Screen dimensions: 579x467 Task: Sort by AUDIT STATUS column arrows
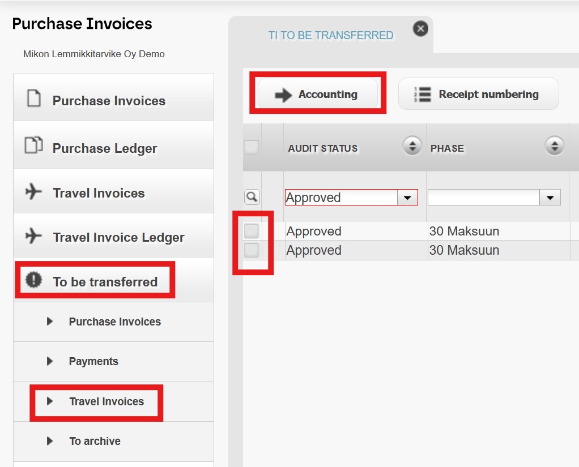pyautogui.click(x=412, y=145)
